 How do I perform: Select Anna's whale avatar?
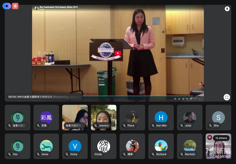(x=46, y=146)
